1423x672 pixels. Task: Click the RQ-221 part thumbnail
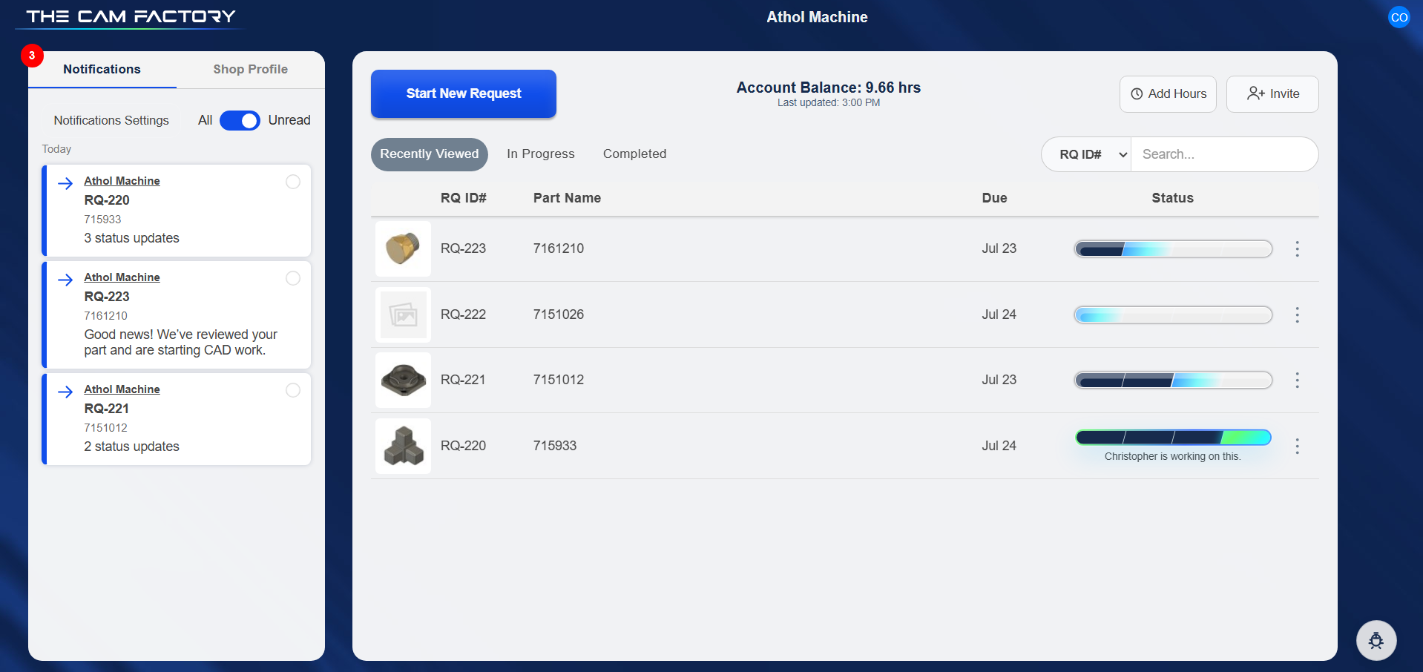[403, 381]
